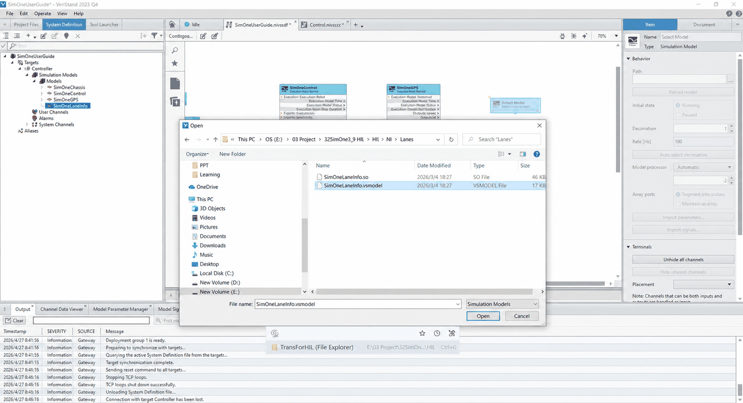Click the add-item plus icon in the tree toolbar
743x403 pixels.
point(28,36)
